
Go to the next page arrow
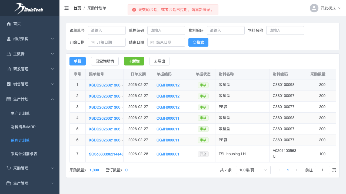click(297, 170)
